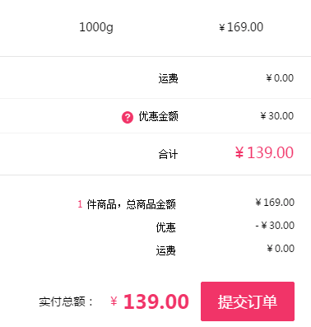
Task: Click the pink item count number 1
Action: coord(80,204)
